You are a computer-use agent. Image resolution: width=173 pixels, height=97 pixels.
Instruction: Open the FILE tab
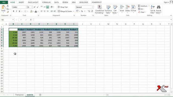pyautogui.click(x=4, y=2)
